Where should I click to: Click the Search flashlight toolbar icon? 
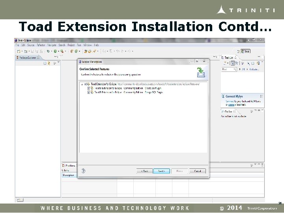point(94,51)
